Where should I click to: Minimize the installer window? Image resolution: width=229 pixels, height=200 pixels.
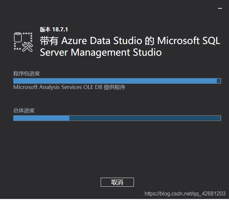220,7
